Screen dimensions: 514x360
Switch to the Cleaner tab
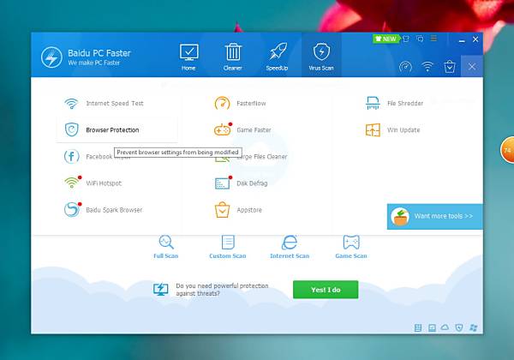(x=233, y=57)
